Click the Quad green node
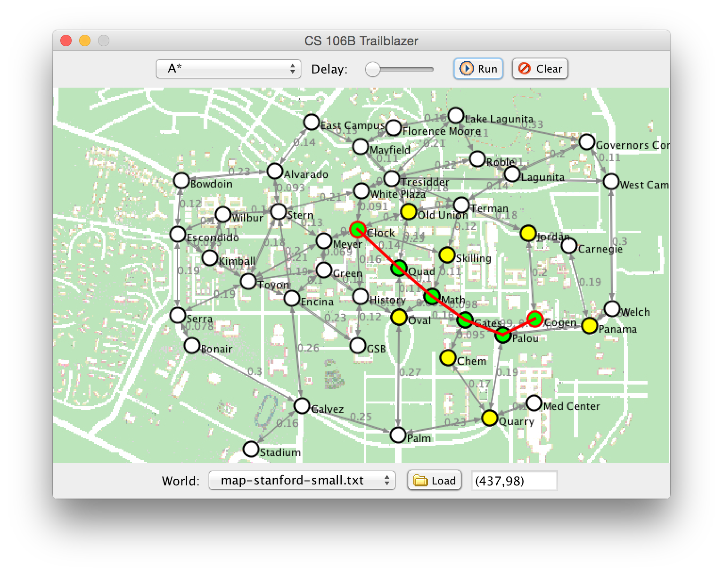Image resolution: width=723 pixels, height=574 pixels. [399, 268]
